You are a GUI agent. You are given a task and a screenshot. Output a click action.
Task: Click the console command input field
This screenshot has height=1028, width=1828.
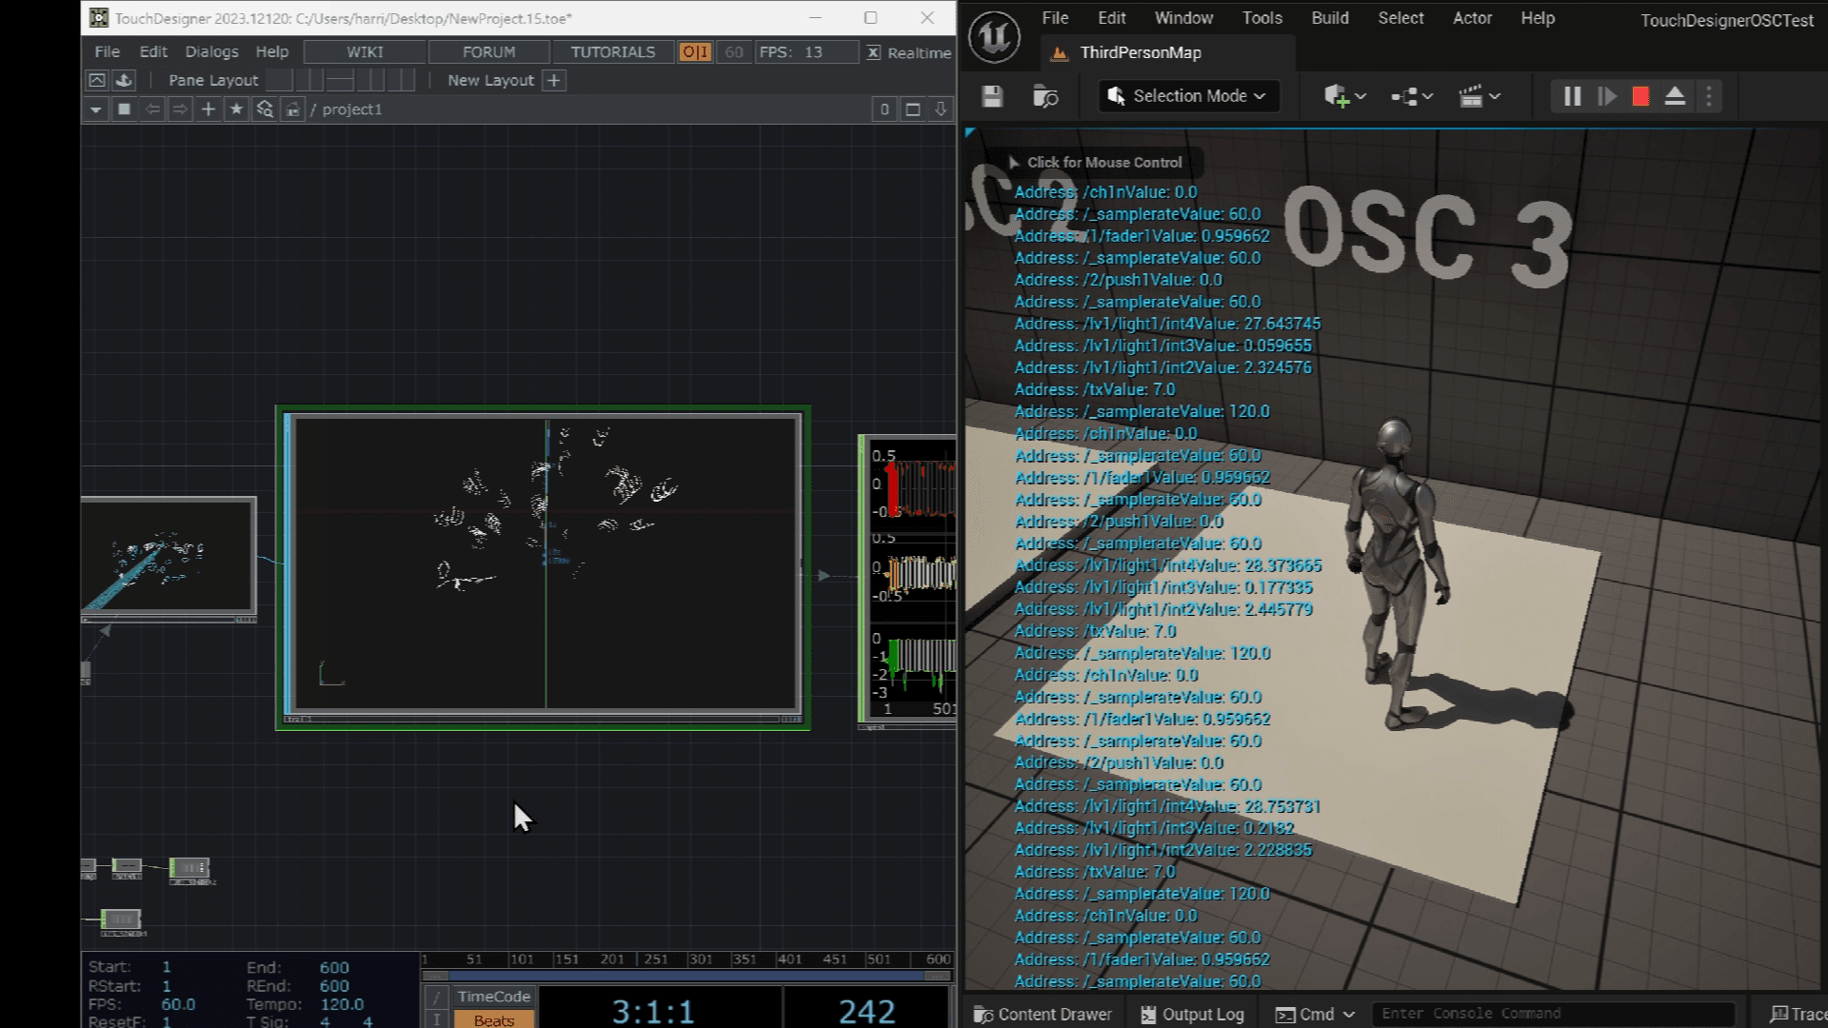[x=1552, y=1014]
